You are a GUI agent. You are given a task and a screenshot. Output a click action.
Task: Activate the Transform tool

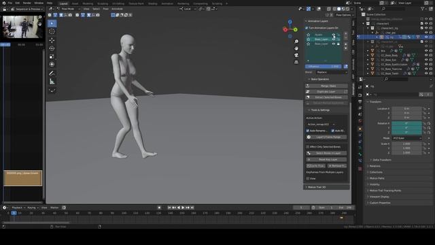point(52,65)
